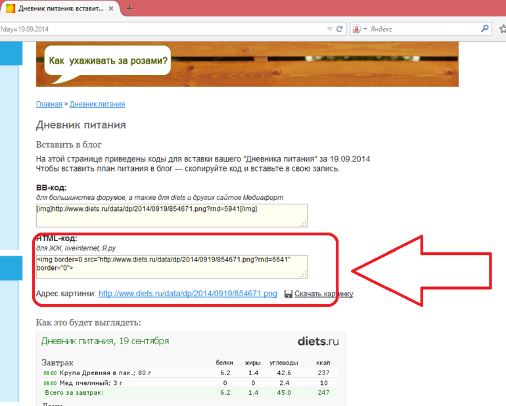The width and height of the screenshot is (506, 406).
Task: Reload the page with refresh icon
Action: 339,29
